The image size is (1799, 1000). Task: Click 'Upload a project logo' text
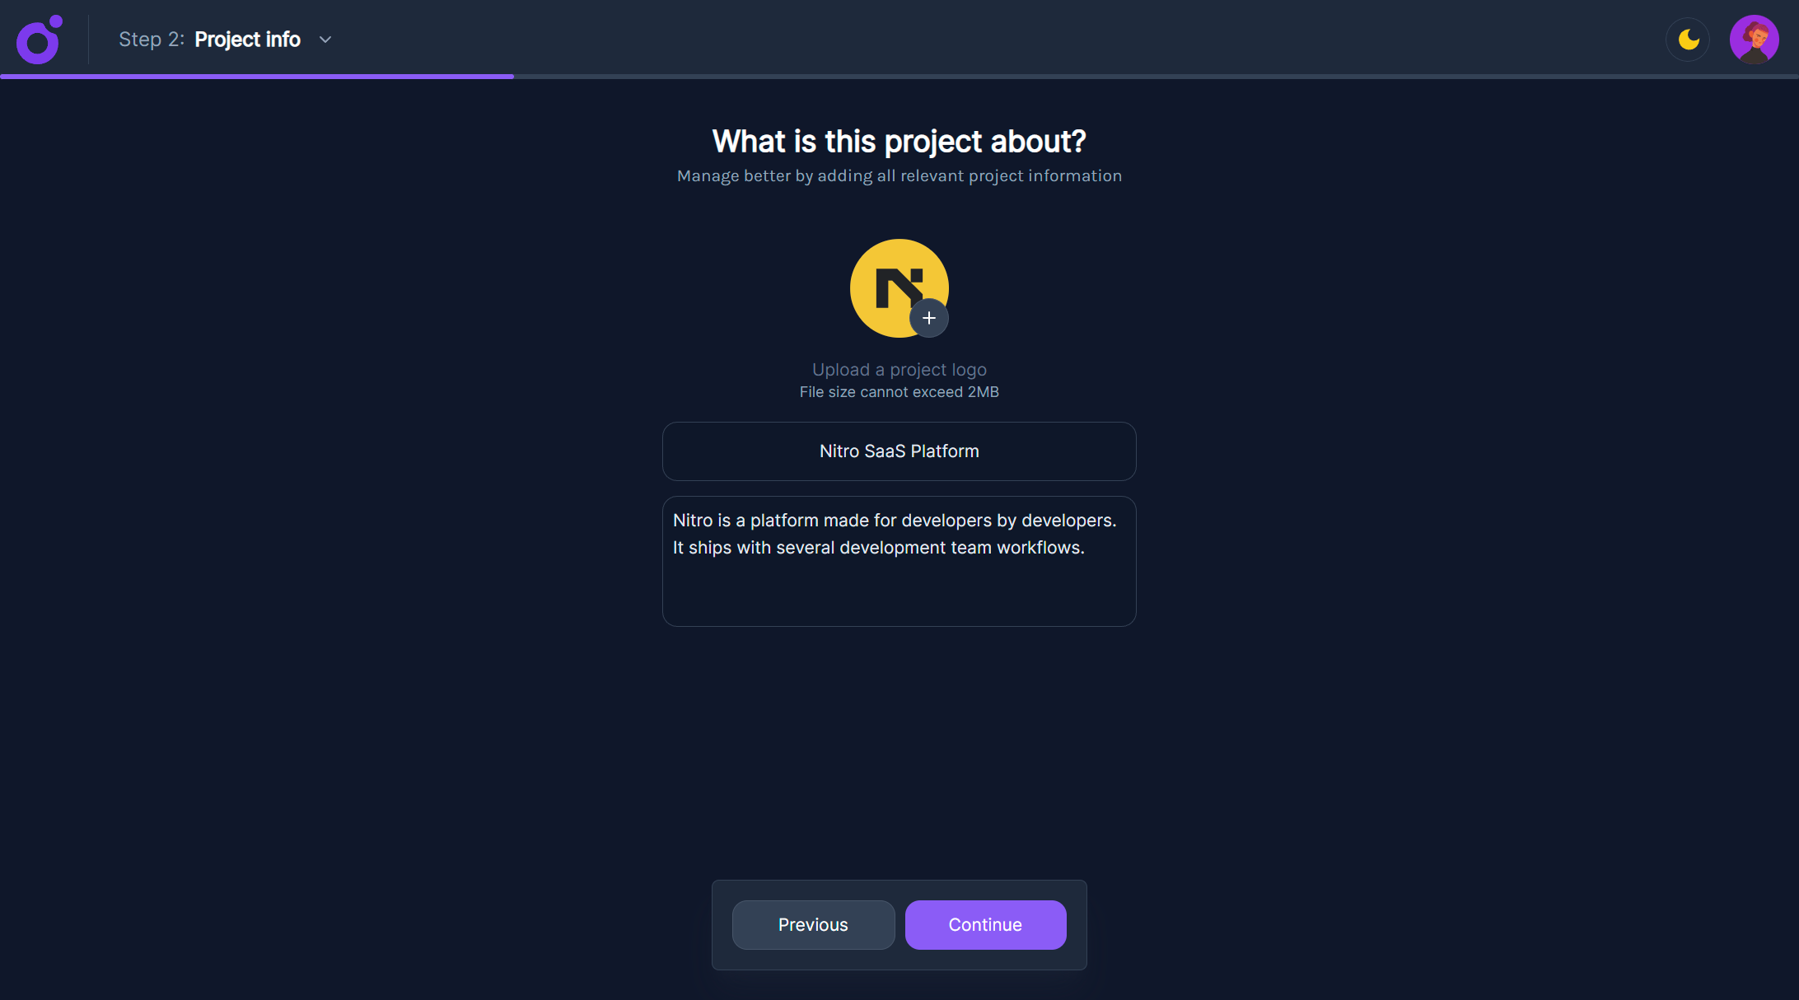click(x=899, y=370)
